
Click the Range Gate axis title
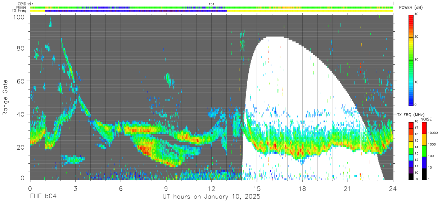(x=5, y=98)
